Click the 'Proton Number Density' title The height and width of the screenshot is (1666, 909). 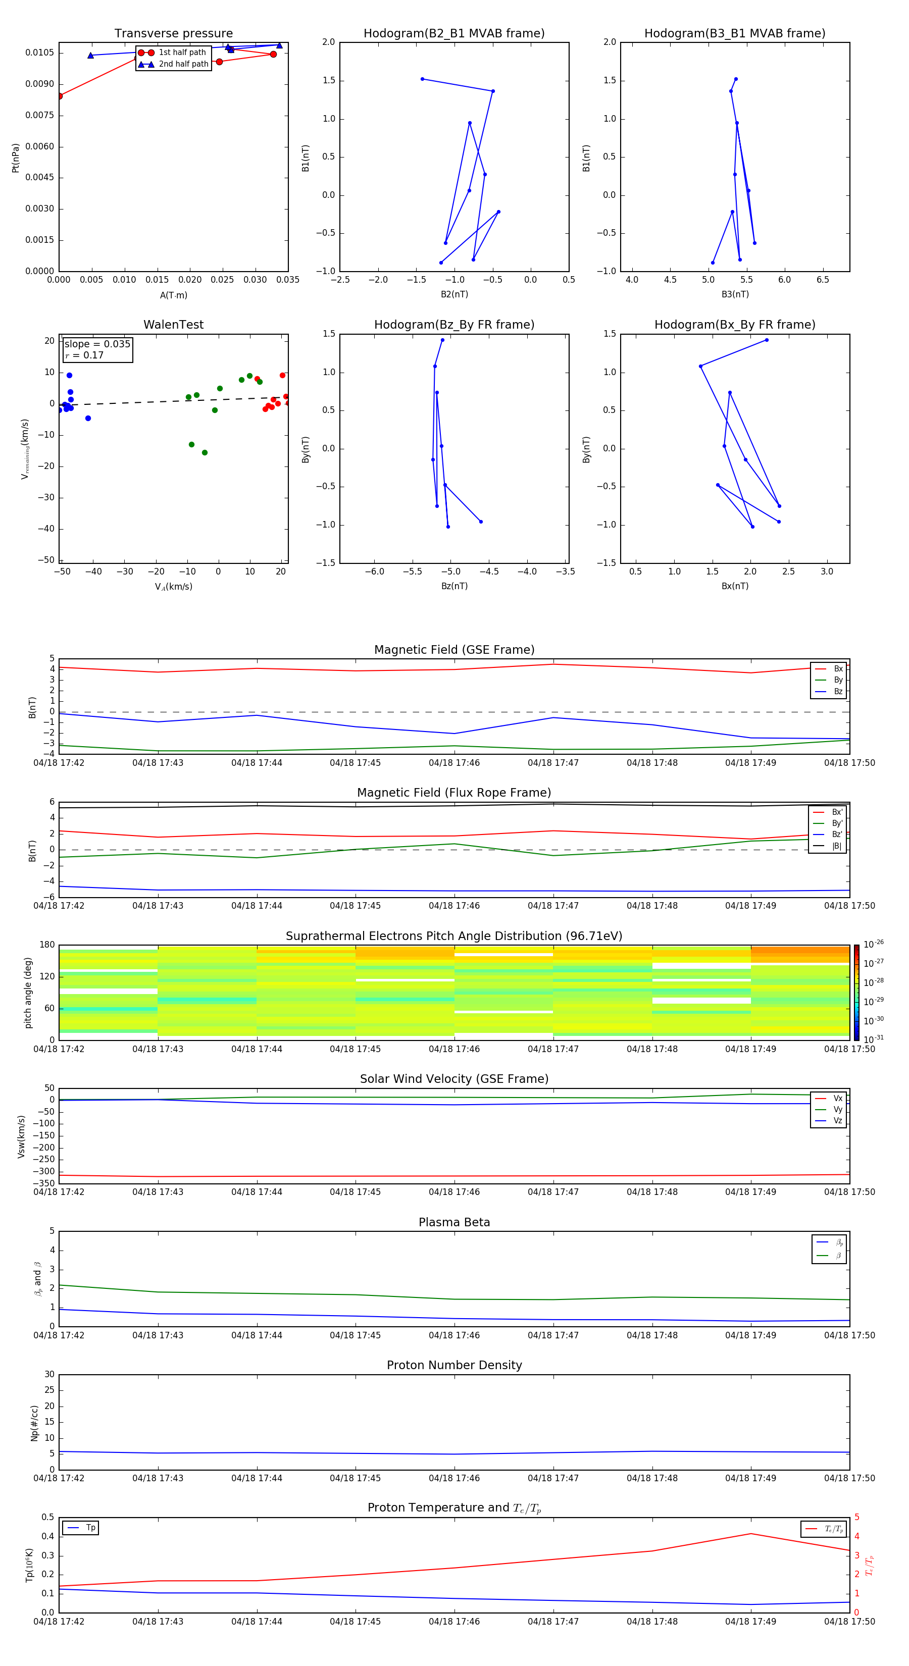(x=454, y=1365)
